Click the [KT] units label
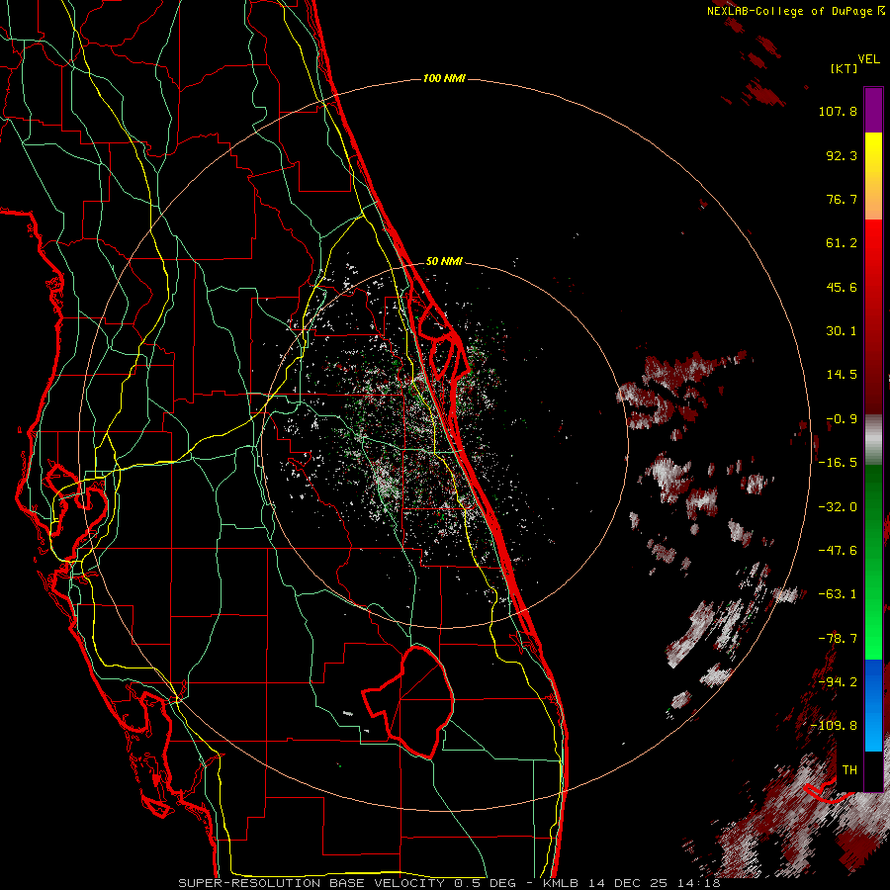 click(844, 68)
